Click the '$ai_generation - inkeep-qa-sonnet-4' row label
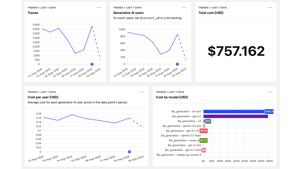301x169 pixels. (x=179, y=155)
